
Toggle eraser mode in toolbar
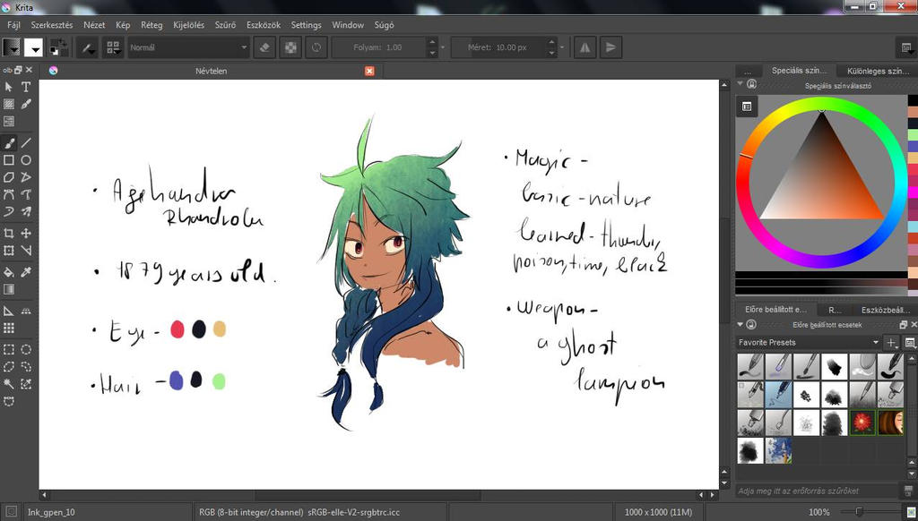pos(264,47)
